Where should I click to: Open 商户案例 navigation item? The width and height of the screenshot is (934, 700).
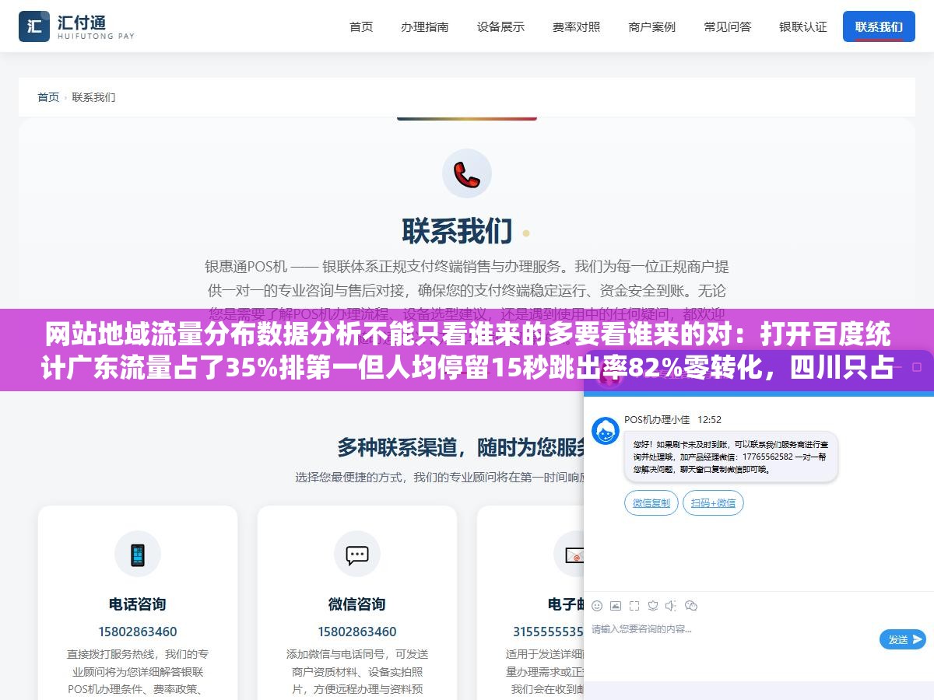click(x=652, y=26)
